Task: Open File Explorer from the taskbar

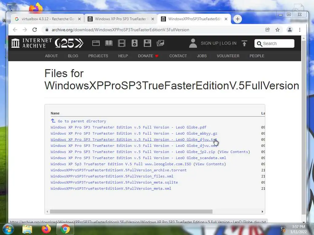Action: pyautogui.click(x=27, y=229)
